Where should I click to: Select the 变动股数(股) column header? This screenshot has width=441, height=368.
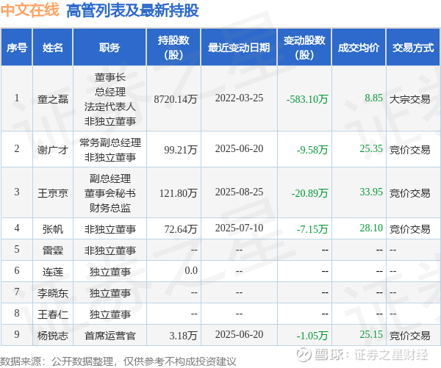coord(304,48)
